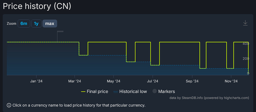This screenshot has height=112, width=256.
Task: Select the max zoom range
Action: pyautogui.click(x=50, y=24)
